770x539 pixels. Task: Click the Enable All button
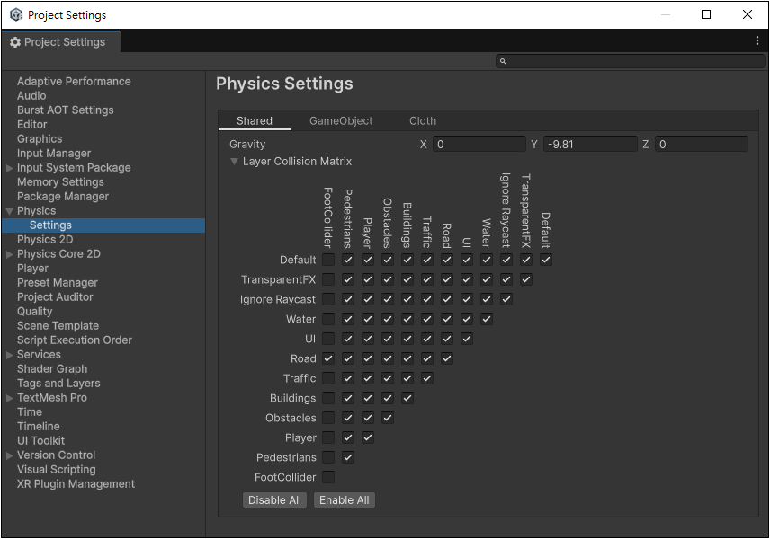coord(345,500)
